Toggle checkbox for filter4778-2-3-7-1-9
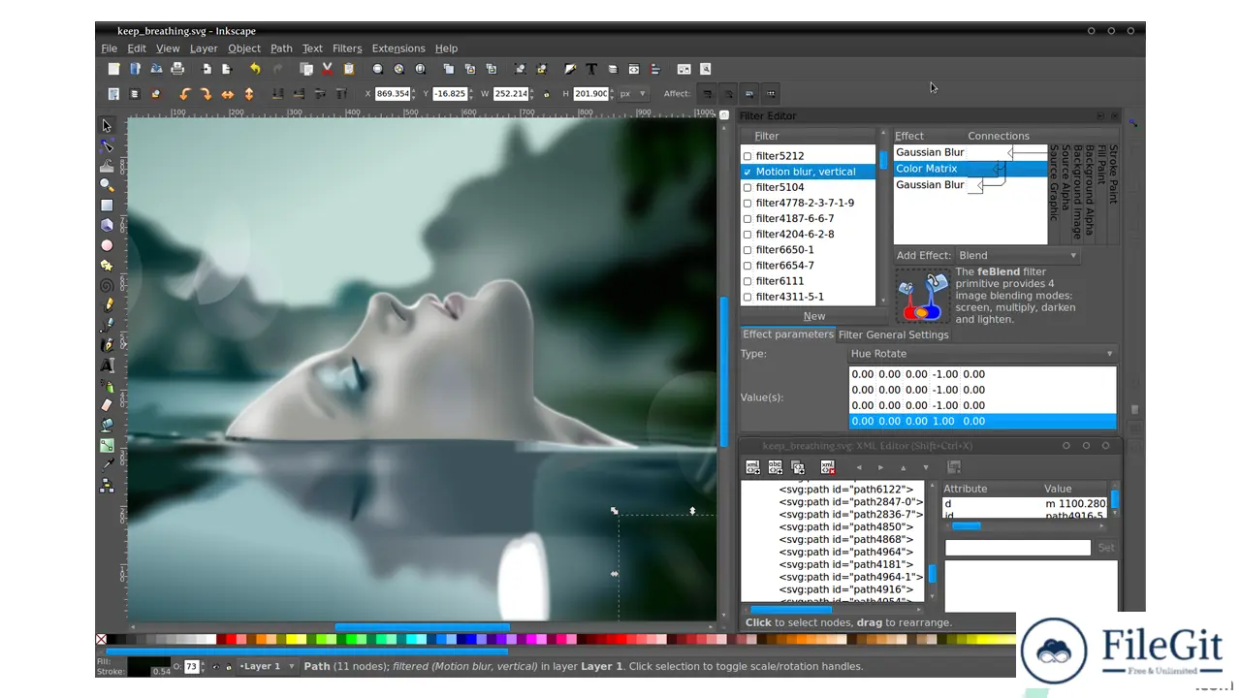Image resolution: width=1241 pixels, height=698 pixels. (748, 203)
